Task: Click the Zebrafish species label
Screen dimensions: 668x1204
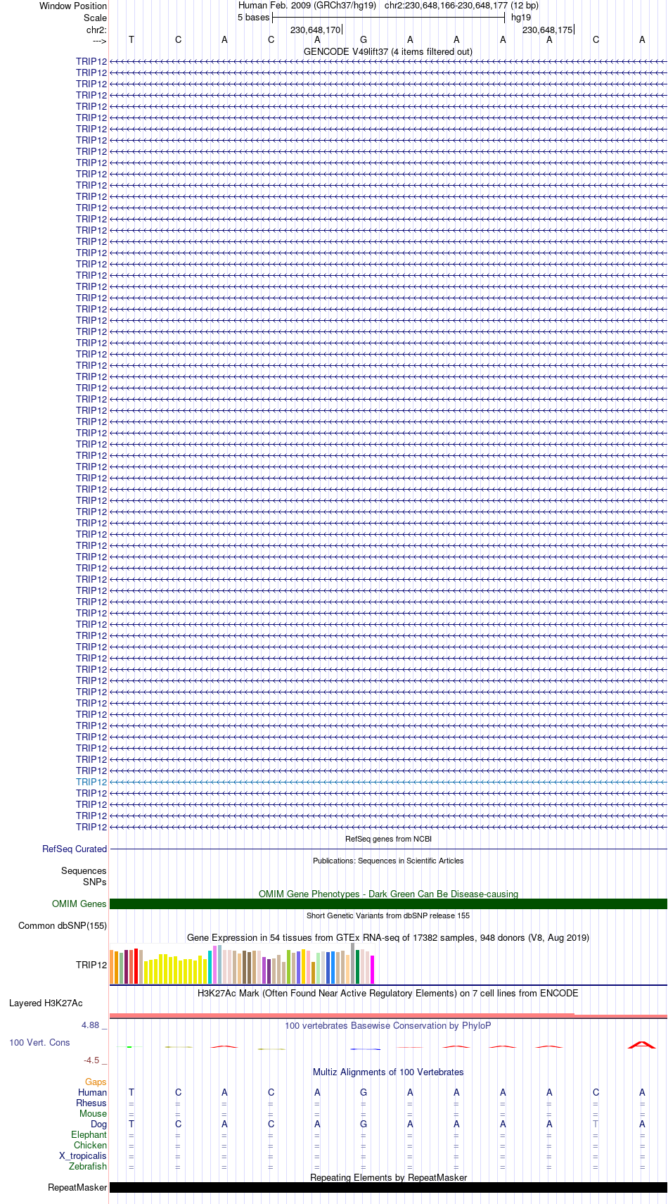Action: [88, 1167]
